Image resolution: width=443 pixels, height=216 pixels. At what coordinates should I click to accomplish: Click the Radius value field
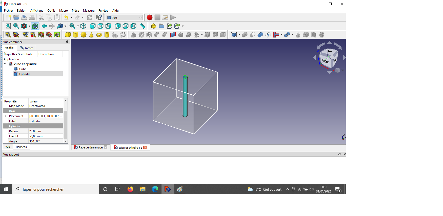[46, 131]
